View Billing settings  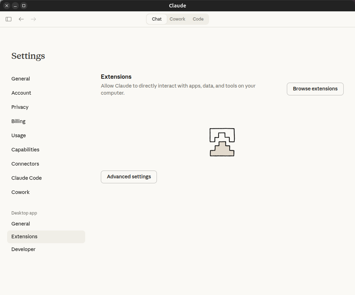click(18, 121)
